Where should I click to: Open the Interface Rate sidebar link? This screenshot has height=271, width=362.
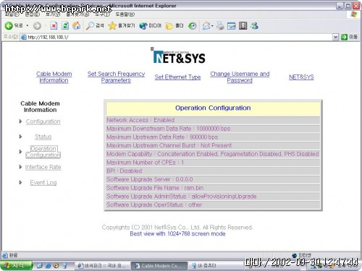[43, 167]
